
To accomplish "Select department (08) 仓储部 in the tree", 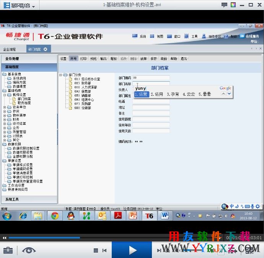I will [x=83, y=108].
